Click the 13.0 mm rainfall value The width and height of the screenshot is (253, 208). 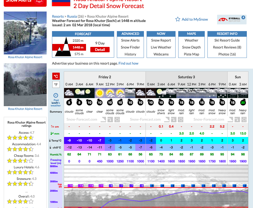pos(243,133)
